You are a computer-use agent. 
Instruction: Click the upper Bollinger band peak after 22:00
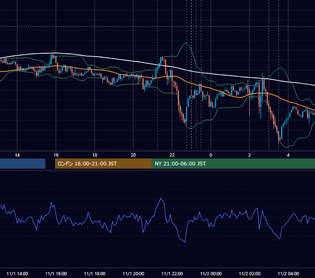click(186, 43)
